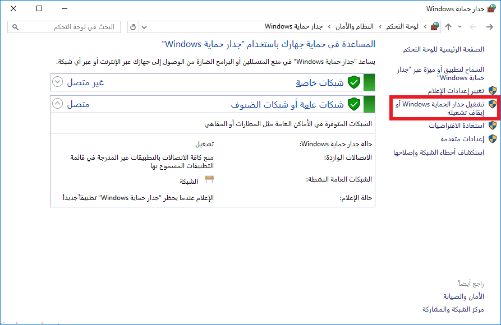Click the "حالة جدار حماية Windows:" label
The image size is (501, 325).
pos(336,145)
